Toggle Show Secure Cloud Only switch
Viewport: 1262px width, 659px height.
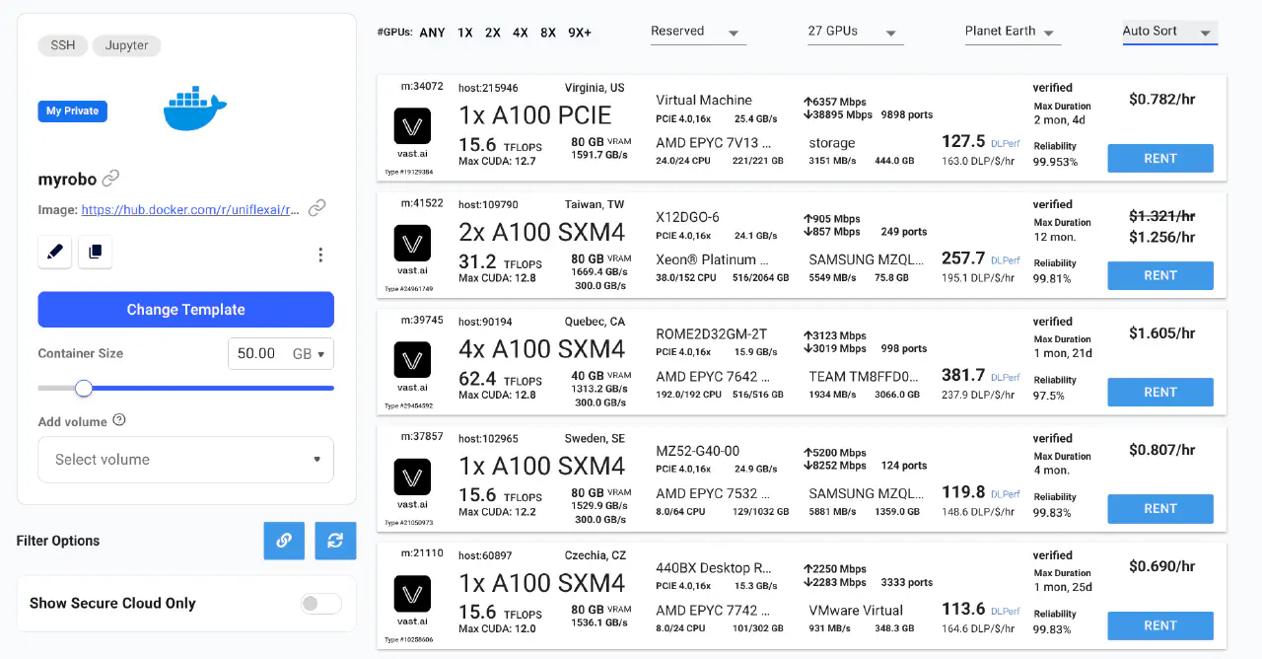(x=321, y=604)
